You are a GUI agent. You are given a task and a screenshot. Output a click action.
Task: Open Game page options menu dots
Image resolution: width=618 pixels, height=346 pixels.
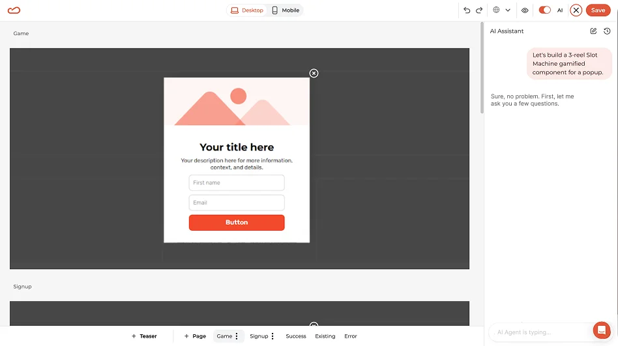tap(237, 336)
